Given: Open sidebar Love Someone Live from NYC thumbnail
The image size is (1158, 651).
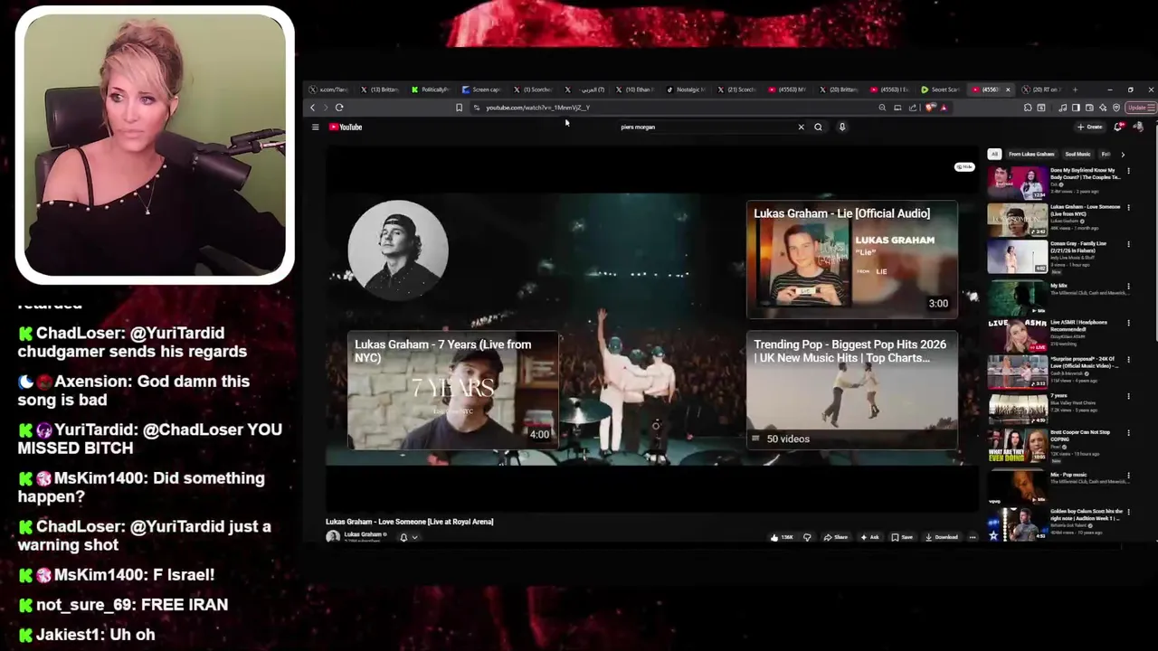Looking at the screenshot, I should click(x=1018, y=219).
